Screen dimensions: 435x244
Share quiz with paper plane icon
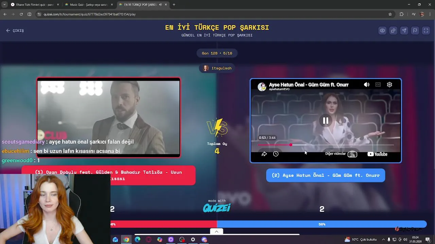click(404, 30)
